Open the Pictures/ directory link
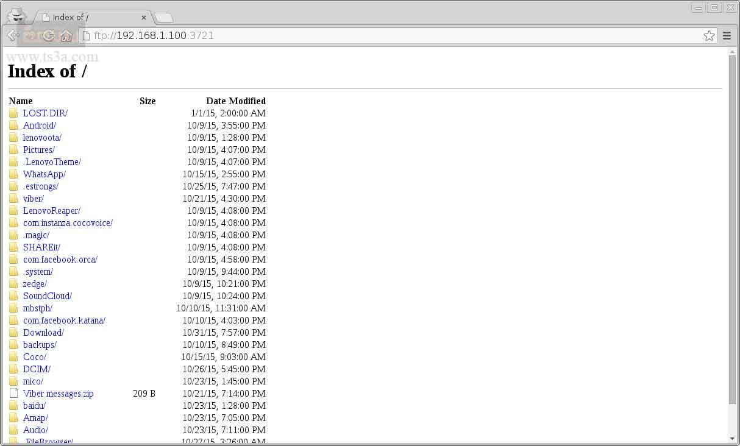 [x=39, y=150]
